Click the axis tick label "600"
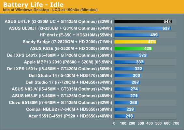The height and width of the screenshot is (130, 184). (167, 123)
